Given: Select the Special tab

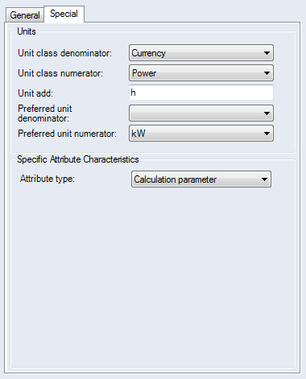Looking at the screenshot, I should (x=64, y=14).
